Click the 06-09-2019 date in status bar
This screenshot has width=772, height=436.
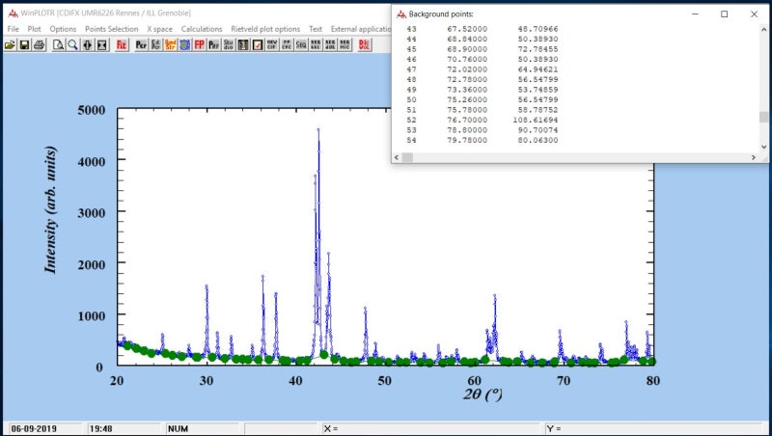click(34, 428)
